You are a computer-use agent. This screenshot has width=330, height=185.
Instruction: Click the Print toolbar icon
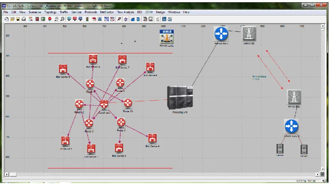[x=24, y=19]
